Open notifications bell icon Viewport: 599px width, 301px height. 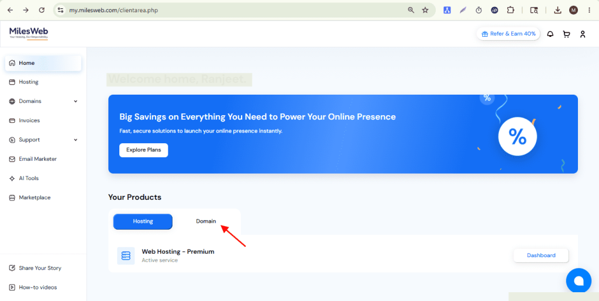[x=550, y=34]
